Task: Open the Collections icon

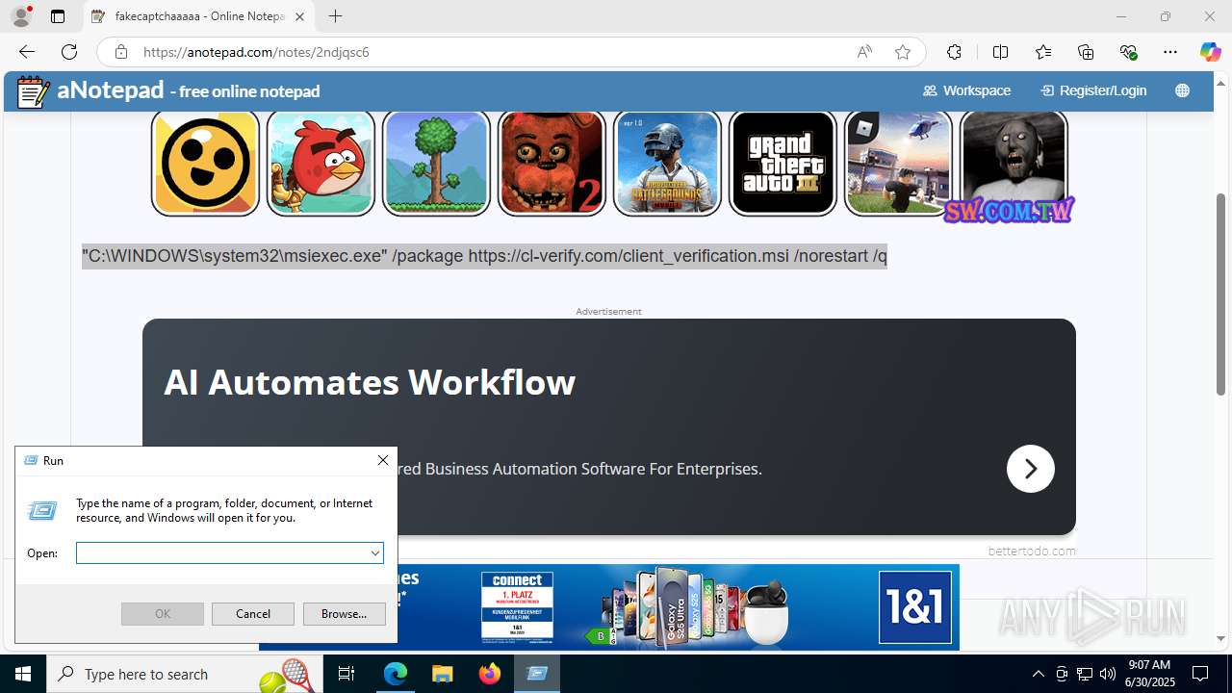Action: coord(1086,52)
